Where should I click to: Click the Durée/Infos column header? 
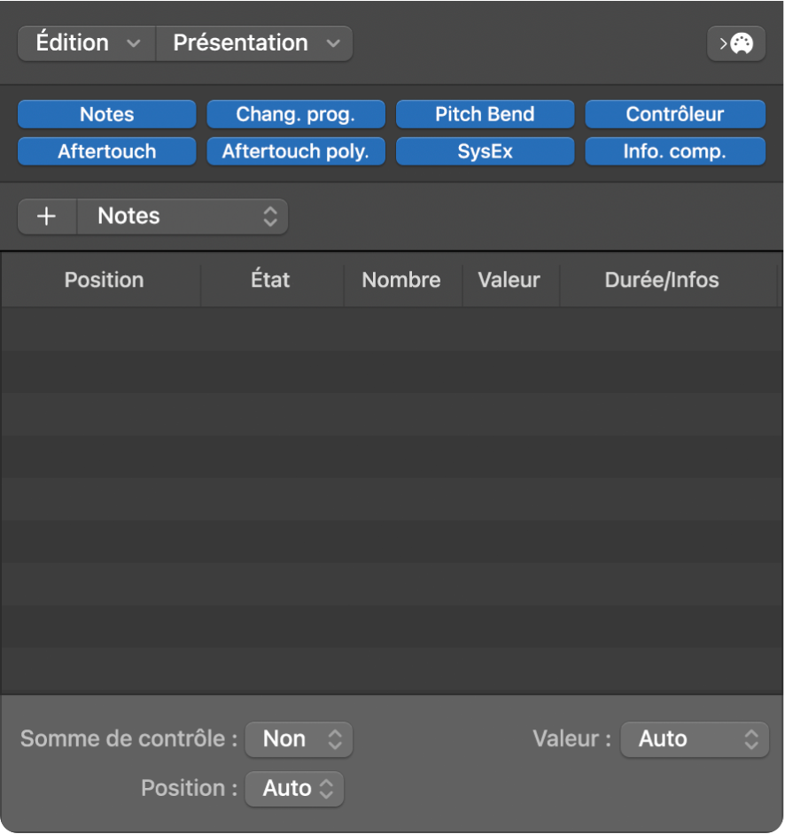[x=662, y=281]
